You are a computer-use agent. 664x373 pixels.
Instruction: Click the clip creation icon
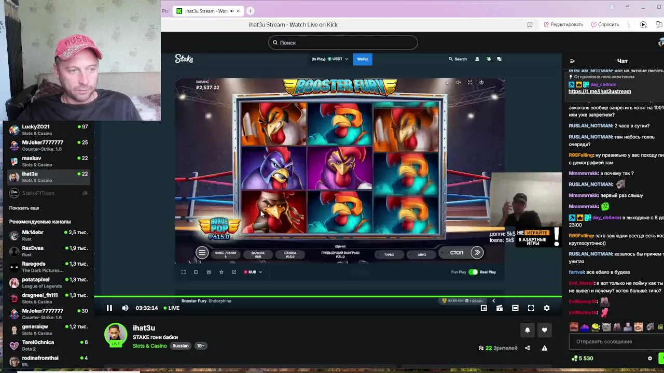500,308
